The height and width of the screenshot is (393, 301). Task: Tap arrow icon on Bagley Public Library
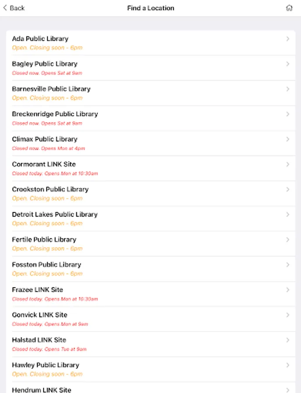[x=287, y=64]
